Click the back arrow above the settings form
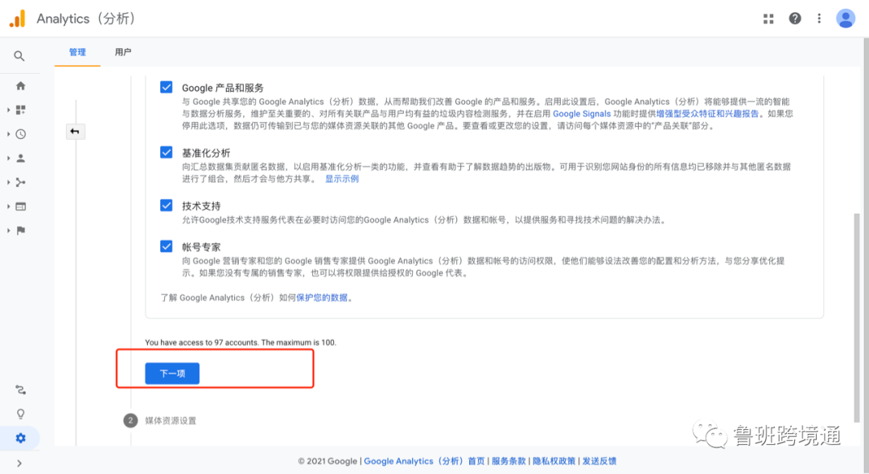The image size is (869, 474). [x=76, y=130]
